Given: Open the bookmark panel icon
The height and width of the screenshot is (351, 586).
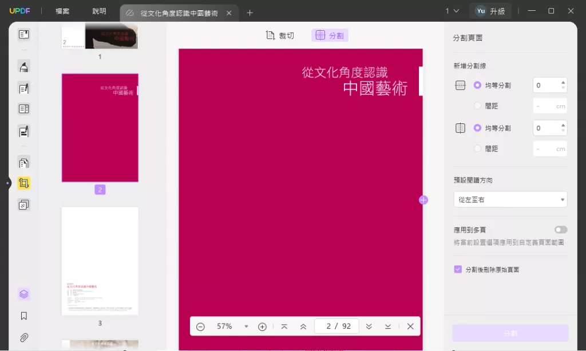Looking at the screenshot, I should coord(23,315).
